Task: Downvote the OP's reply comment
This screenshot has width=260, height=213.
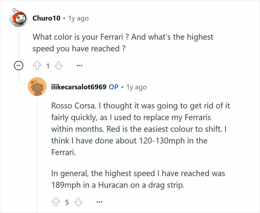Action: click(78, 202)
